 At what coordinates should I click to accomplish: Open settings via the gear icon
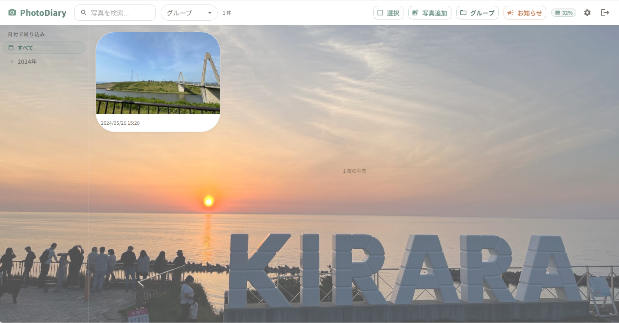[587, 13]
